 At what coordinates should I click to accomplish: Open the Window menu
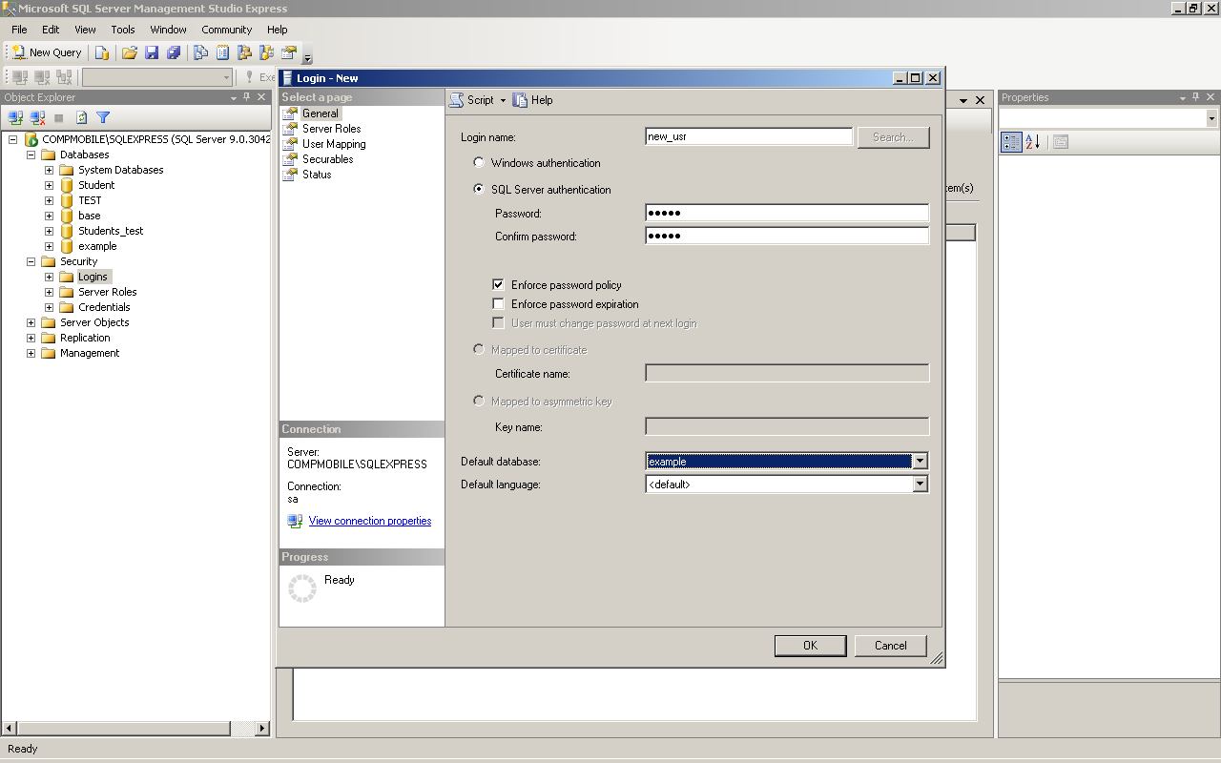point(168,30)
